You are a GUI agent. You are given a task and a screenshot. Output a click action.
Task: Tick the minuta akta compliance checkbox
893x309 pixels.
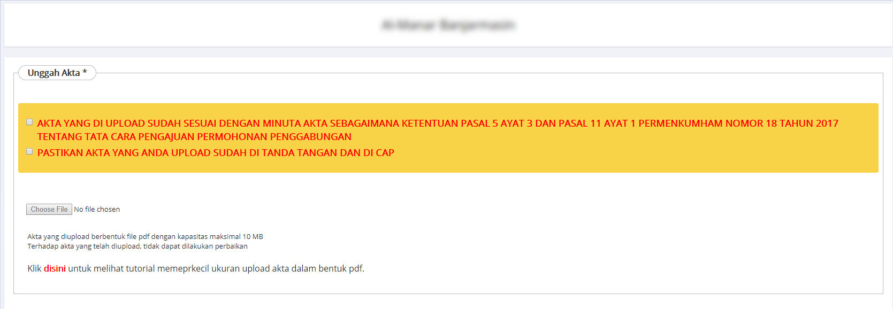tap(29, 122)
